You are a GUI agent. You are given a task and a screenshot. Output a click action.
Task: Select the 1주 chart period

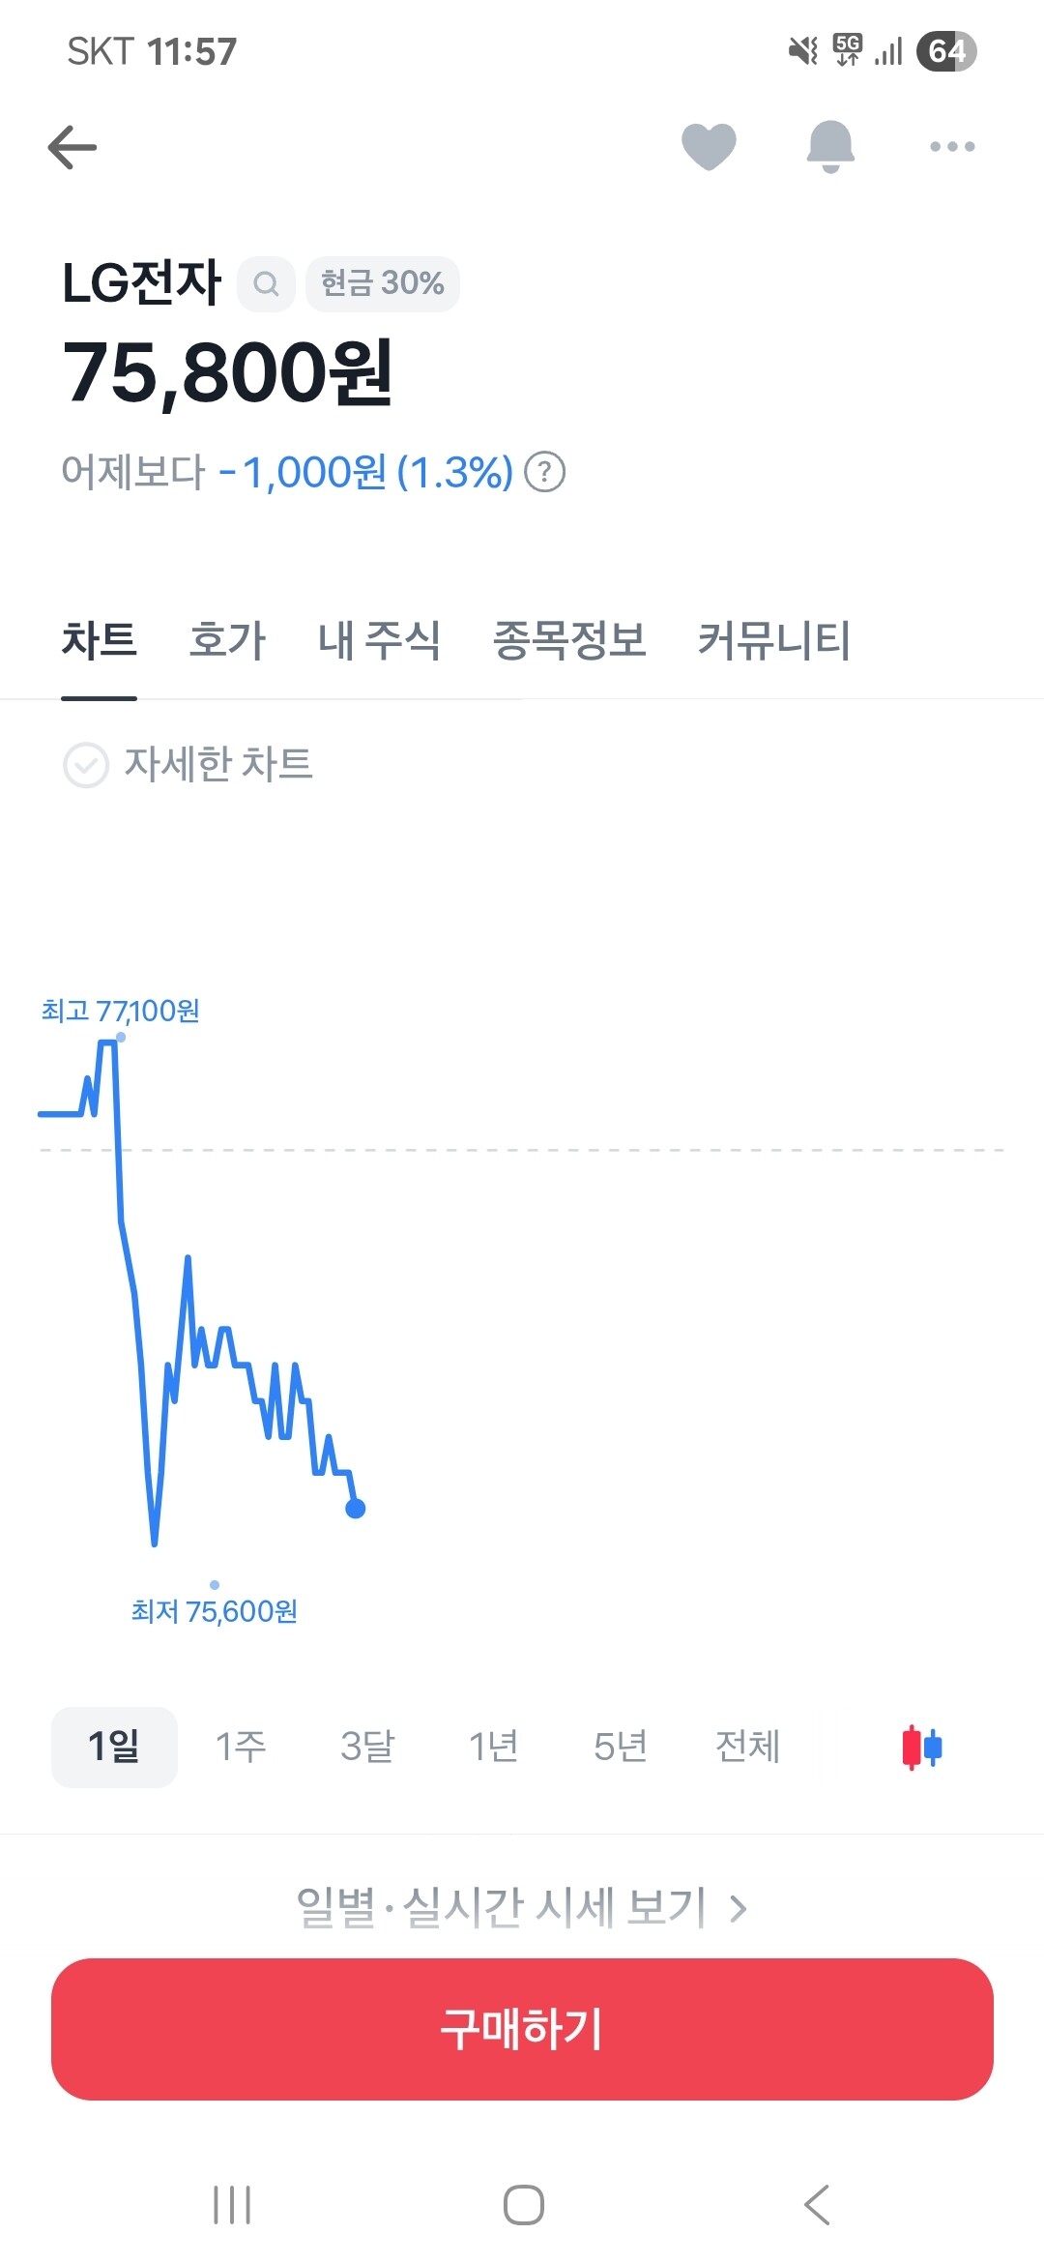tap(241, 1747)
